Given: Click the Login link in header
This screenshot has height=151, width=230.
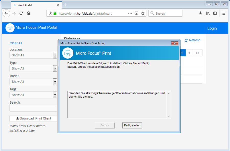Looking at the screenshot, I should click(212, 28).
